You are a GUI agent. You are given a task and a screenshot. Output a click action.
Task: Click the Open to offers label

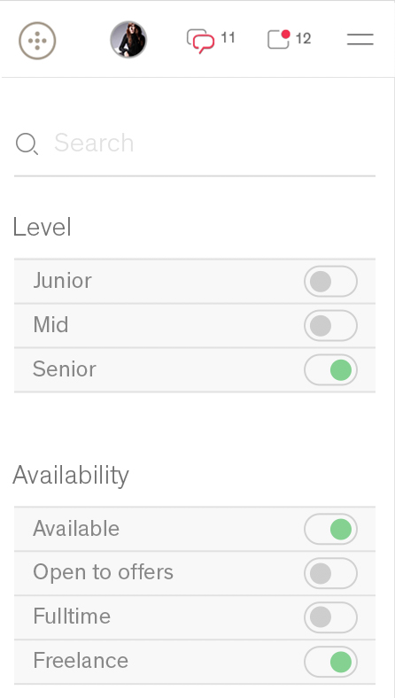pyautogui.click(x=103, y=572)
